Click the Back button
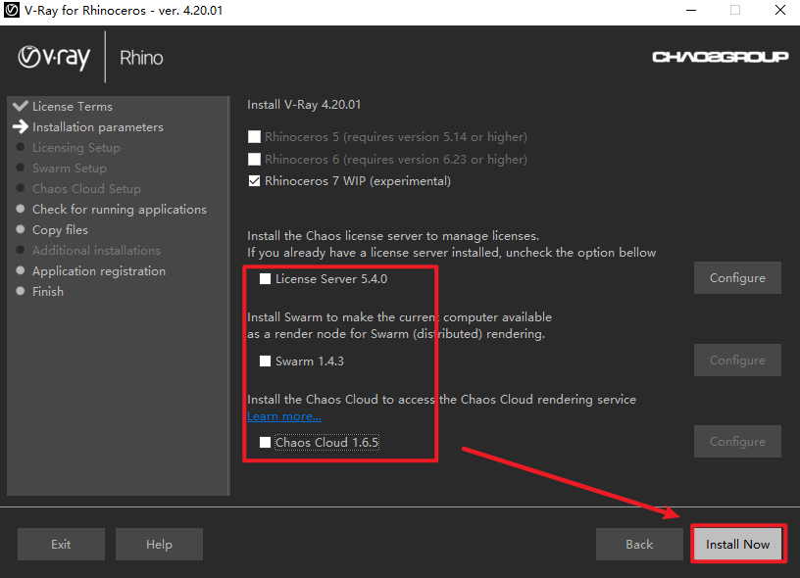 (639, 544)
